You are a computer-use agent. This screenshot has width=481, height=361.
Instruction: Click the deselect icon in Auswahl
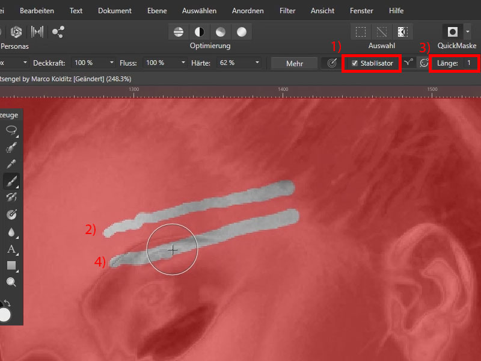coord(382,32)
